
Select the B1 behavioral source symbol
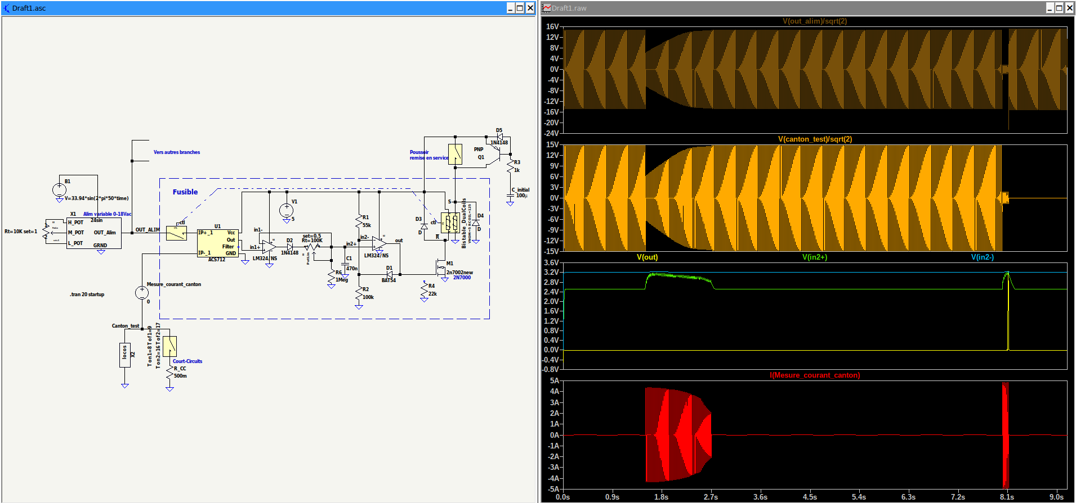pos(59,190)
